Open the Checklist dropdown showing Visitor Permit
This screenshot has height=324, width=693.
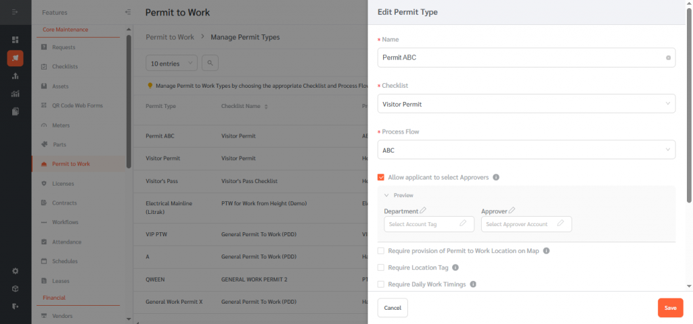tap(526, 104)
